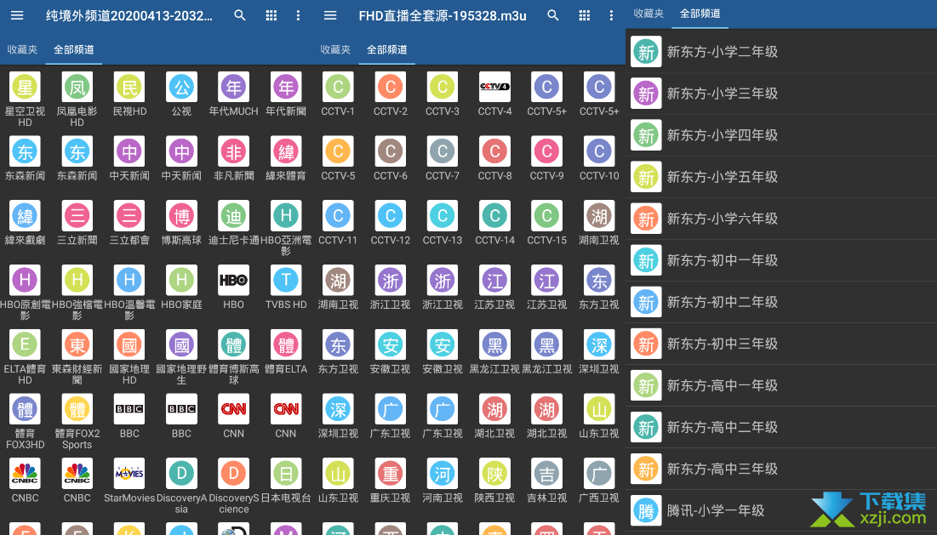Select the 東森財經新聞 channel
This screenshot has width=937, height=535.
(x=77, y=357)
